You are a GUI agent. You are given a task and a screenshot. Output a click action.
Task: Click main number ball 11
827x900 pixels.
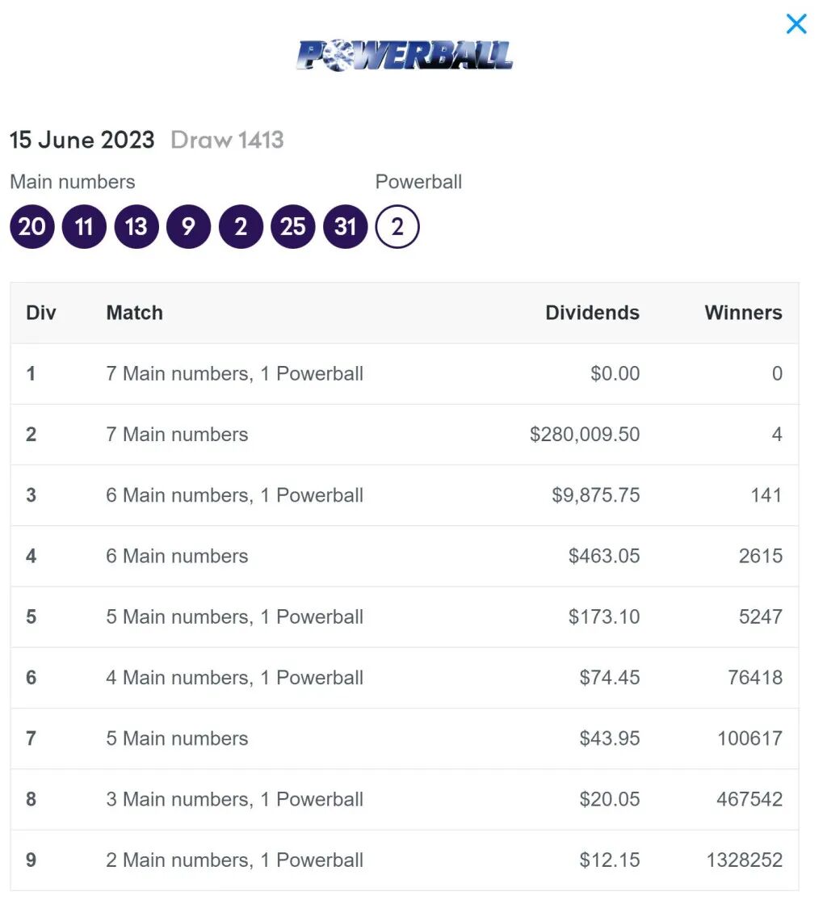click(84, 226)
